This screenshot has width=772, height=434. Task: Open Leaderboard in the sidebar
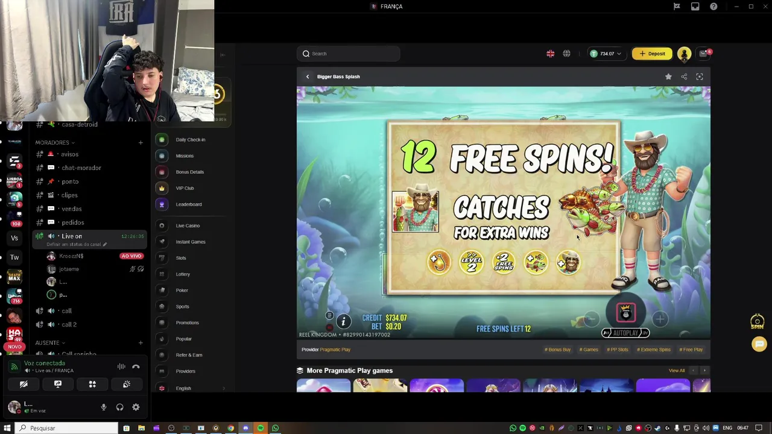tap(189, 204)
